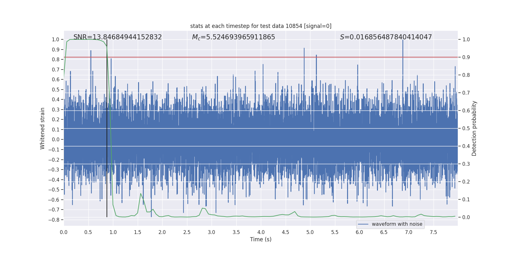Click the "Detection probability" right axis label

(x=474, y=128)
